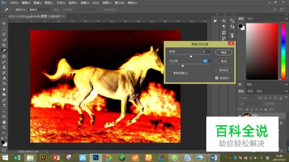Select the Clone Stamp tool
This screenshot has width=289, height=162.
[x=4, y=67]
